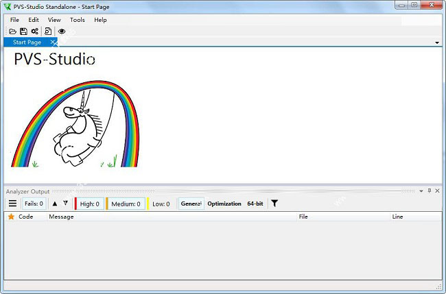Click the PVS-Studio unicorn rainbow image
The image size is (446, 294).
pyautogui.click(x=75, y=124)
